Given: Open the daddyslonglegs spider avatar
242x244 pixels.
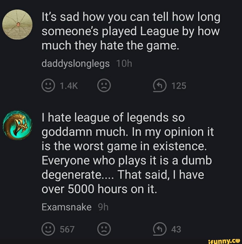Looking at the screenshot, I should [x=17, y=25].
